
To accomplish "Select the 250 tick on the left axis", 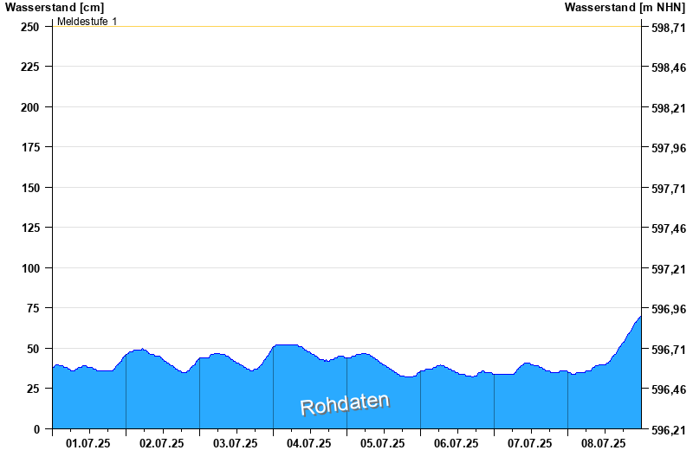I will [30, 27].
